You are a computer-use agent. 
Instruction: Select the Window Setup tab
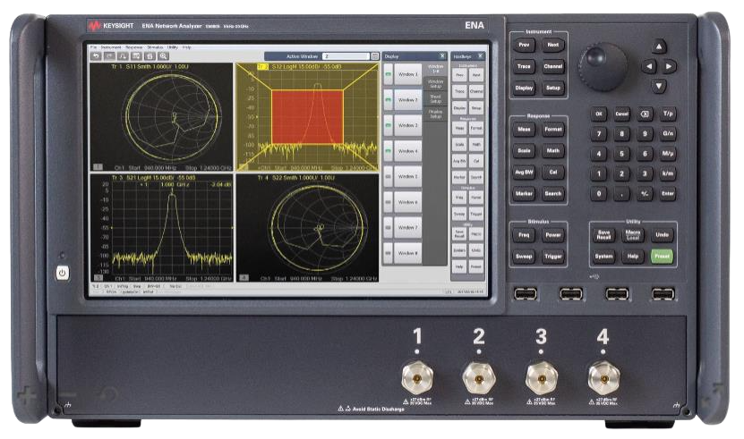point(435,82)
